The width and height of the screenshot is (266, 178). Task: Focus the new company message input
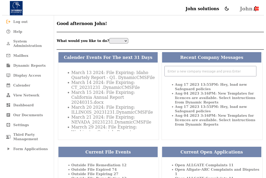[210, 71]
